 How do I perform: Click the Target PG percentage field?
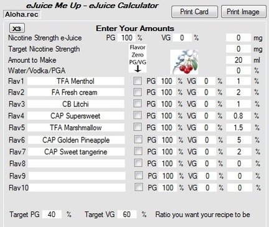tap(52, 215)
